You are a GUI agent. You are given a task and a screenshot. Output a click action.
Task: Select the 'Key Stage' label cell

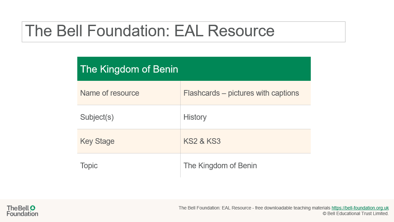tap(129, 141)
